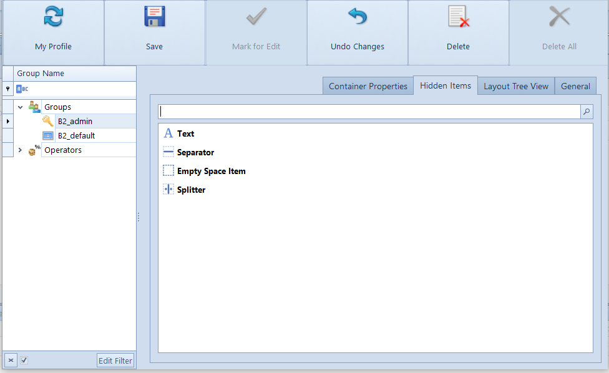The height and width of the screenshot is (373, 609).
Task: Click the Delete button label
Action: pyautogui.click(x=458, y=47)
